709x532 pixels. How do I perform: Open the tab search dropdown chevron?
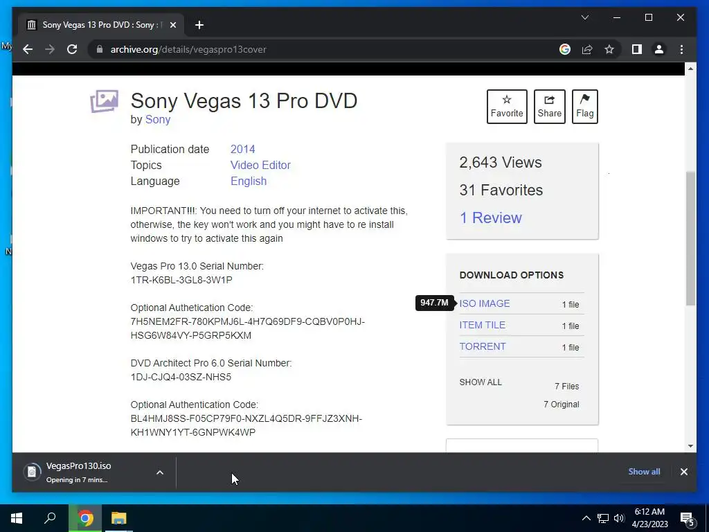pos(584,17)
